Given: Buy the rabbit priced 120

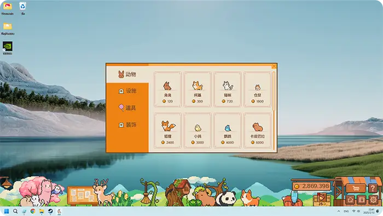Looking at the screenshot, I should [x=167, y=89].
